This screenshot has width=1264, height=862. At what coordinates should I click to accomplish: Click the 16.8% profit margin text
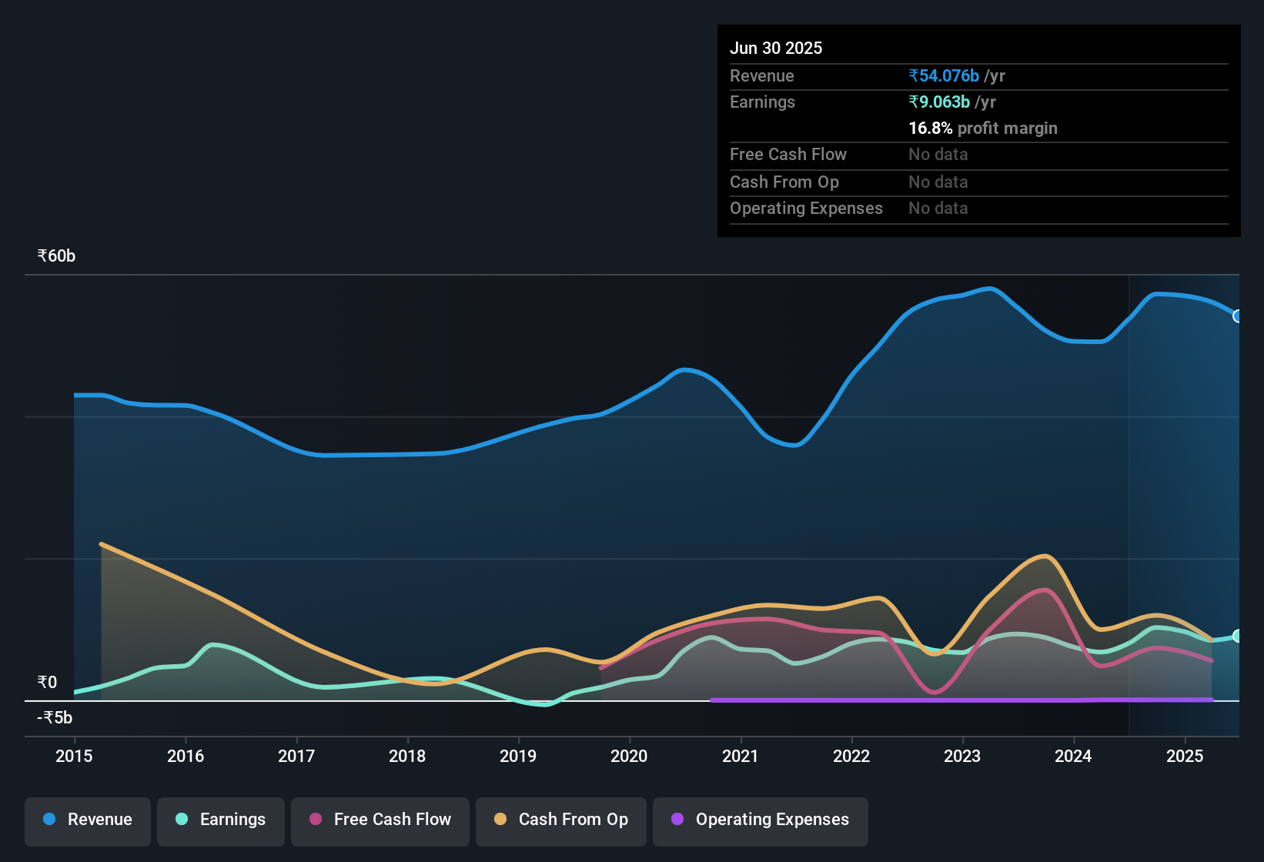click(983, 128)
